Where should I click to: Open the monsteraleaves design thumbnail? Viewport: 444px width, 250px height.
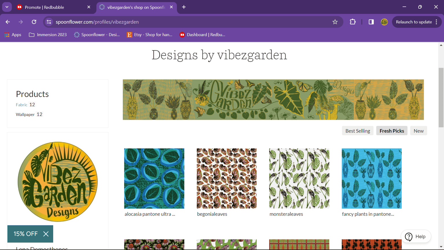(299, 179)
